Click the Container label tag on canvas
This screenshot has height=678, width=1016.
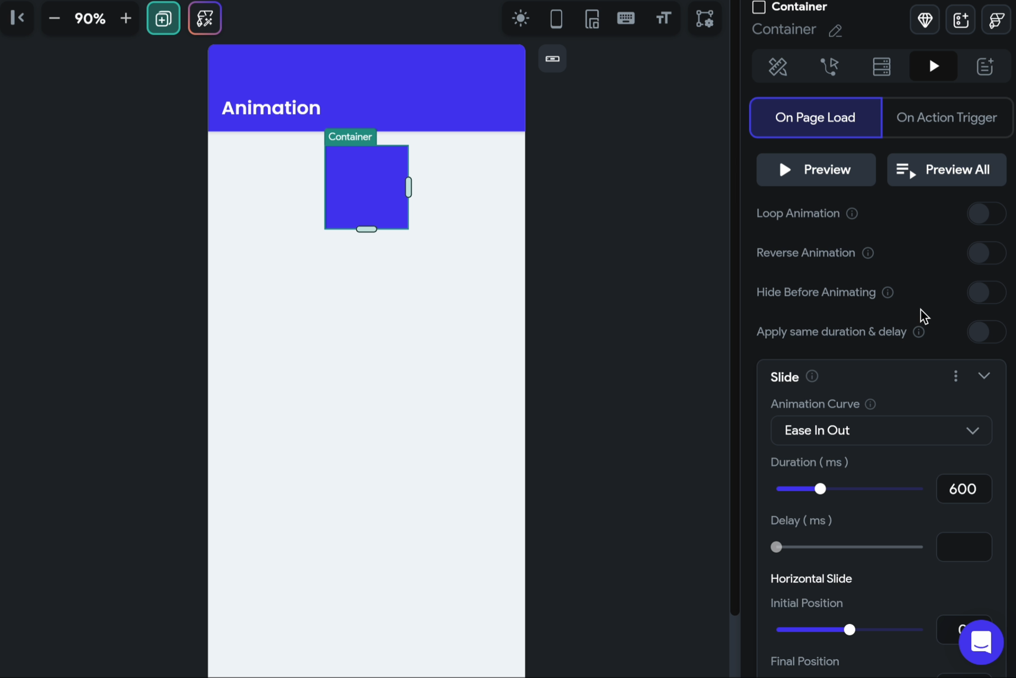click(350, 137)
